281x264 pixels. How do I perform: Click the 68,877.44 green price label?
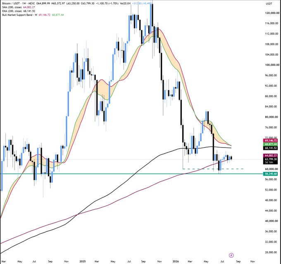pos(270,144)
